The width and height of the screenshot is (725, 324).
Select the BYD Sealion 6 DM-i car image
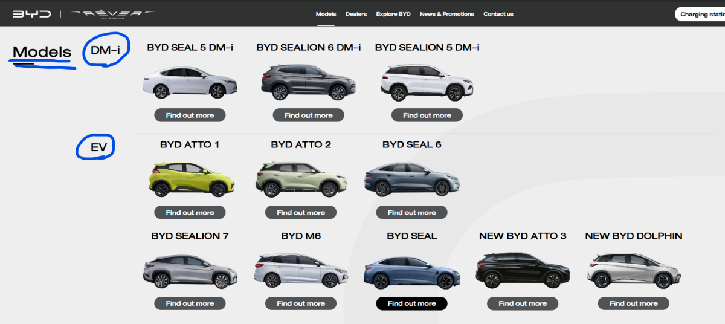pyautogui.click(x=308, y=83)
